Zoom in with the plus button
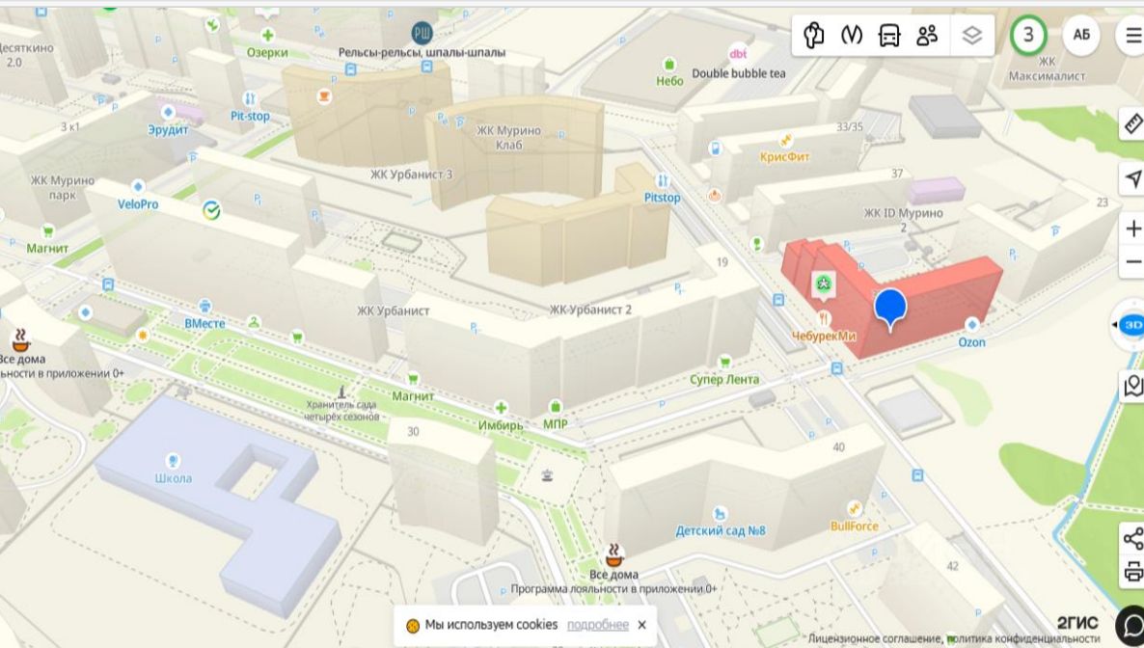The height and width of the screenshot is (648, 1144). click(1133, 229)
